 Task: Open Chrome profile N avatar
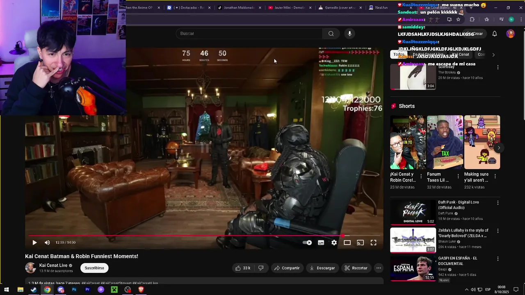pos(511,19)
